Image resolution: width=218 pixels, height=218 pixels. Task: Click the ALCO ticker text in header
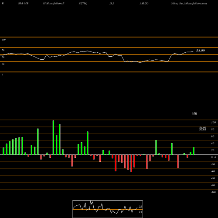pos(144,3)
